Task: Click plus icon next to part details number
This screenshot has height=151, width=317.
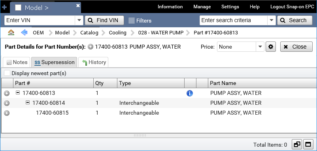Action: click(x=91, y=47)
